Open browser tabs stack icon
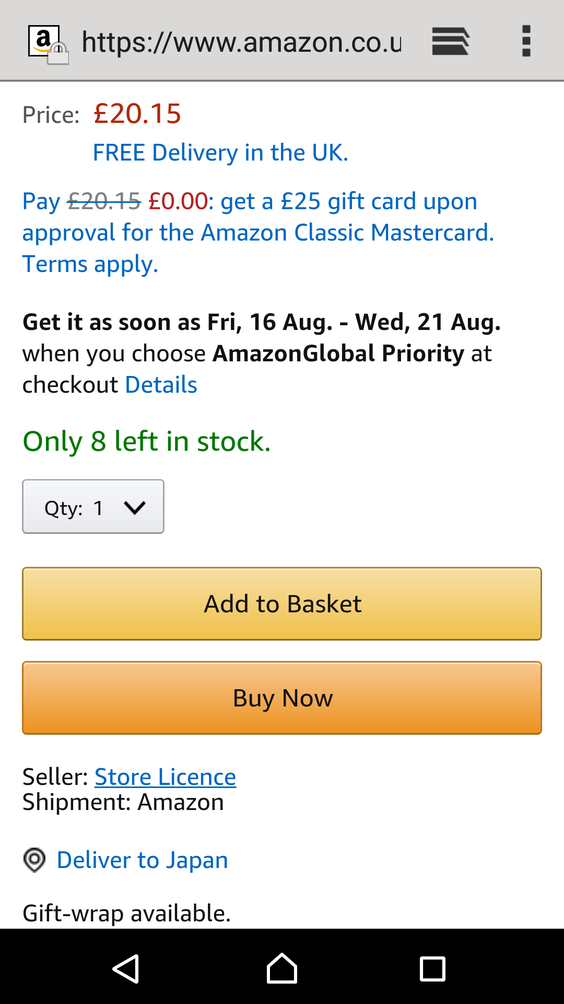564x1004 pixels. (450, 41)
